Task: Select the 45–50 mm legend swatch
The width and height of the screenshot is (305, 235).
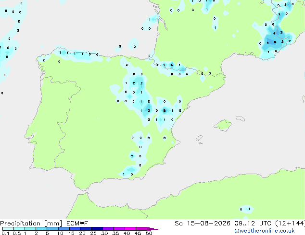Action: [x=141, y=229]
